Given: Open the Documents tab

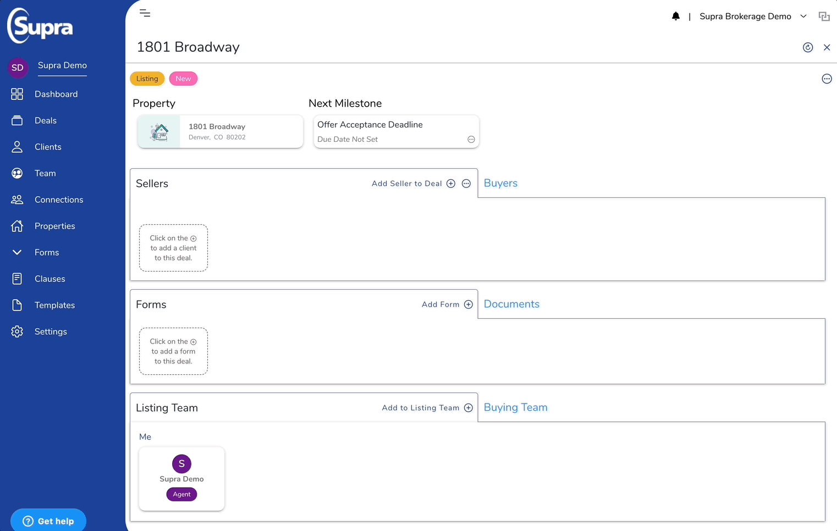Looking at the screenshot, I should tap(511, 304).
